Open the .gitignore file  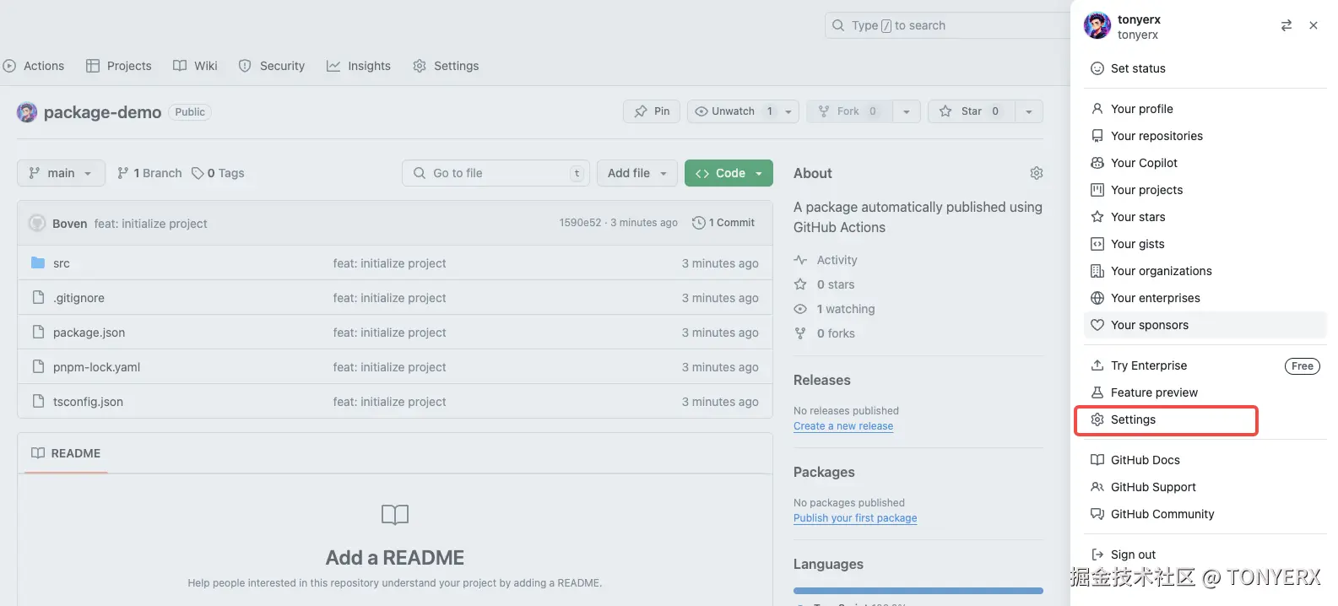(79, 298)
